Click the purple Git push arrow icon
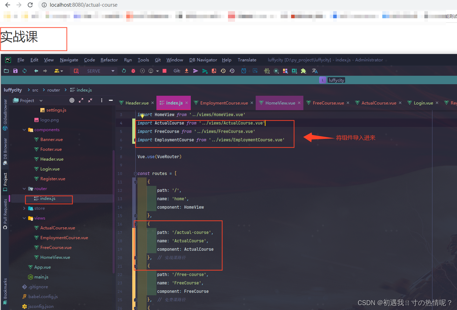The height and width of the screenshot is (310, 457). pyautogui.click(x=196, y=71)
